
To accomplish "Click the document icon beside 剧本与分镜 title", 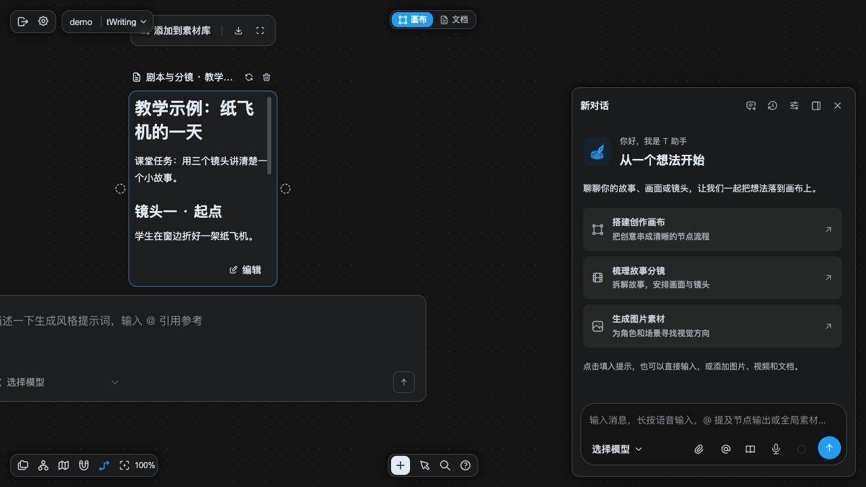I will tap(137, 77).
